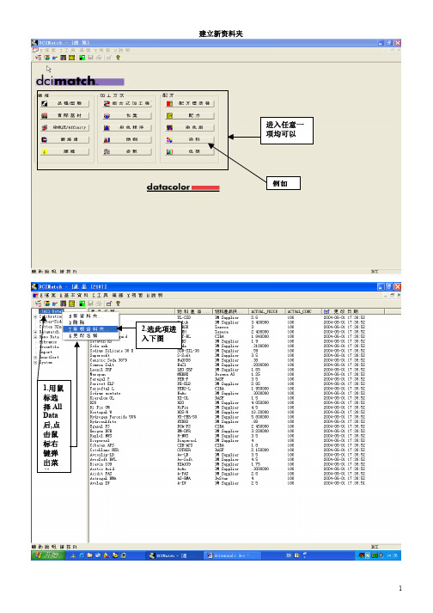The image size is (433, 613).
Task: Expand the Calibration tree node
Action: pyautogui.click(x=35, y=316)
